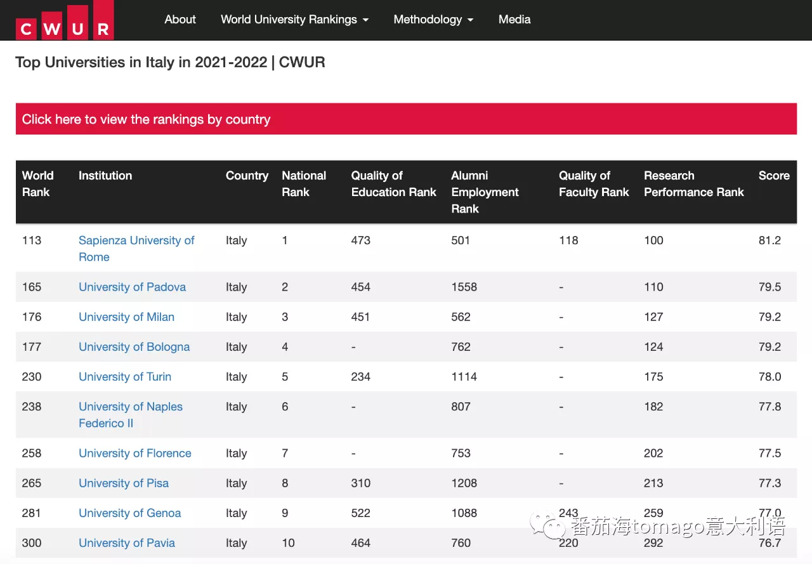The image size is (812, 564).
Task: Open University of Florence link
Action: [x=134, y=453]
